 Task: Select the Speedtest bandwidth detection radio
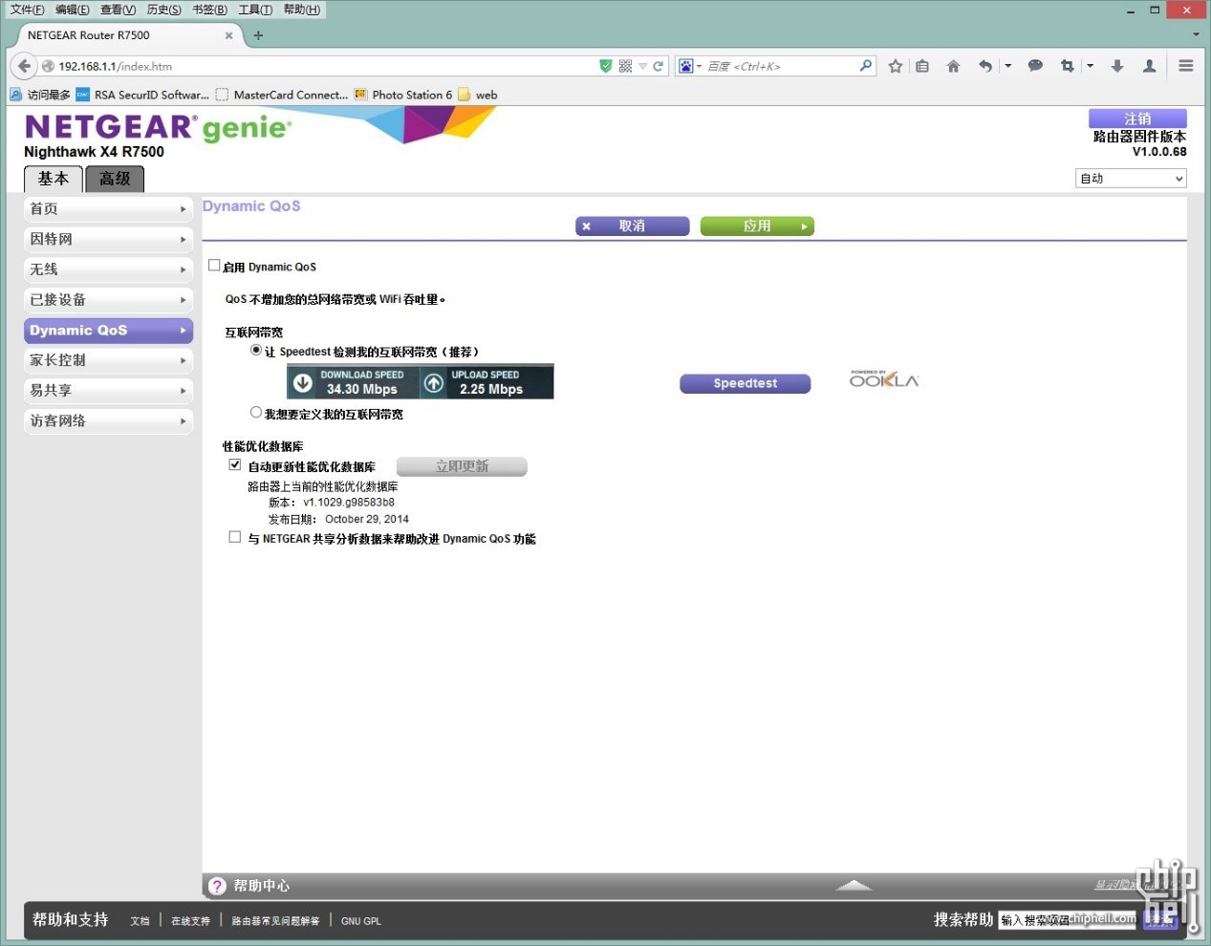(256, 351)
